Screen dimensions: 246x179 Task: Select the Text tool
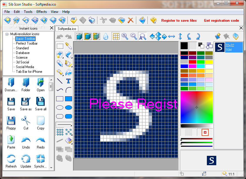[68, 82]
